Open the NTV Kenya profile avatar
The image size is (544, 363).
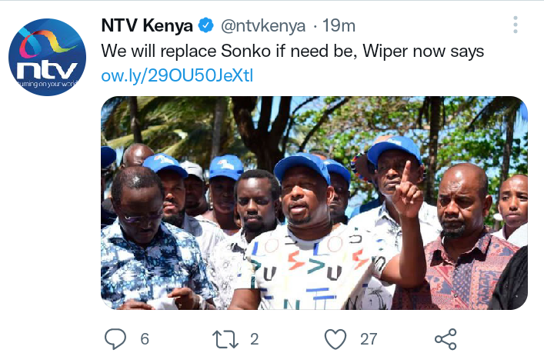click(x=47, y=57)
